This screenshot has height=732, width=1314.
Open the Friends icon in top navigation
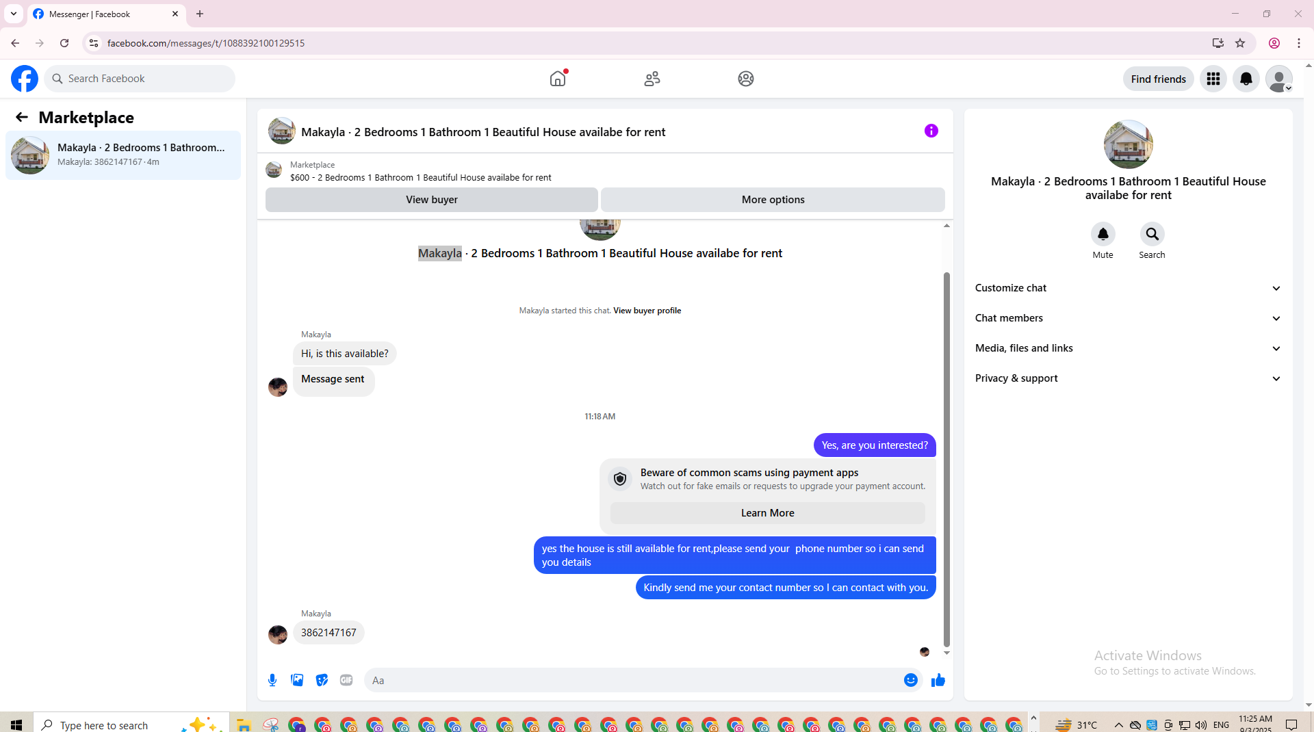pyautogui.click(x=652, y=79)
